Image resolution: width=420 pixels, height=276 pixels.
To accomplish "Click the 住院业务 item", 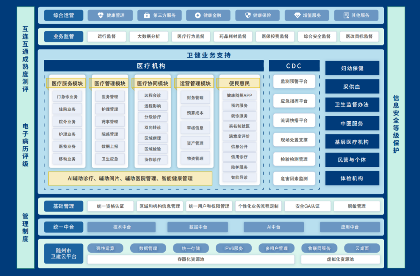I will point(67,109).
